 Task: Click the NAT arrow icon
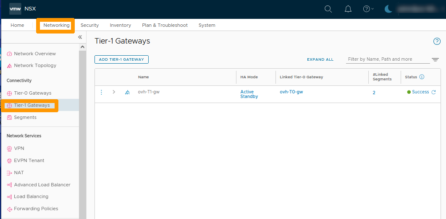[x=9, y=173]
